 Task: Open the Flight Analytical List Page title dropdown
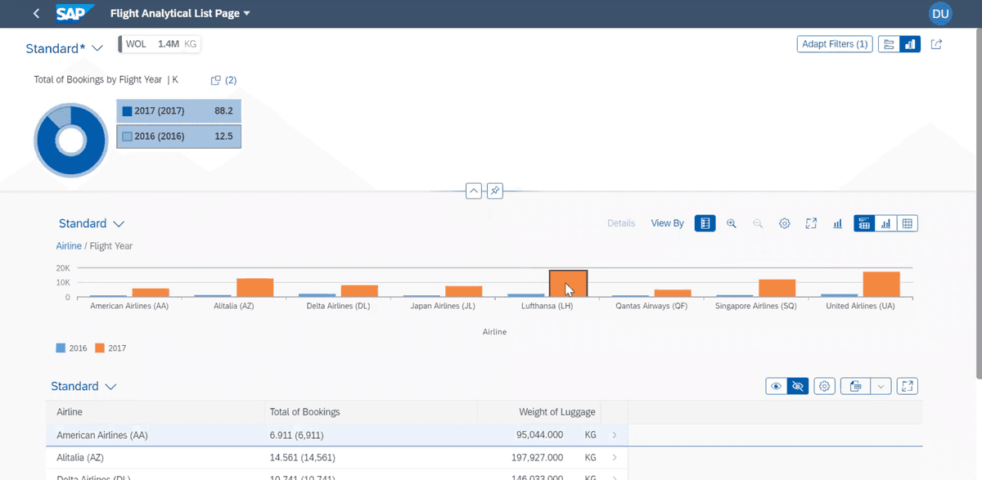coord(180,13)
